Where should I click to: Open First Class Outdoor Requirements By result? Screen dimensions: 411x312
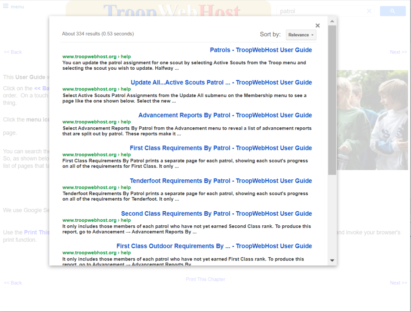214,246
